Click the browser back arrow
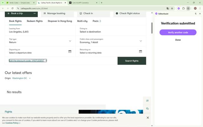The width and height of the screenshot is (203, 127). coord(3,9)
